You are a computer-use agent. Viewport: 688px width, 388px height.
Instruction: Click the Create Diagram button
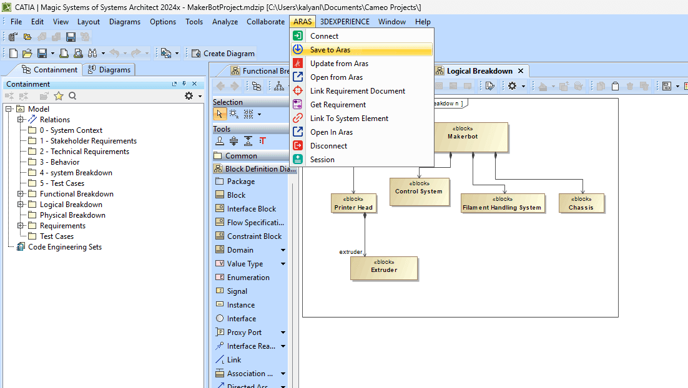[x=224, y=54]
